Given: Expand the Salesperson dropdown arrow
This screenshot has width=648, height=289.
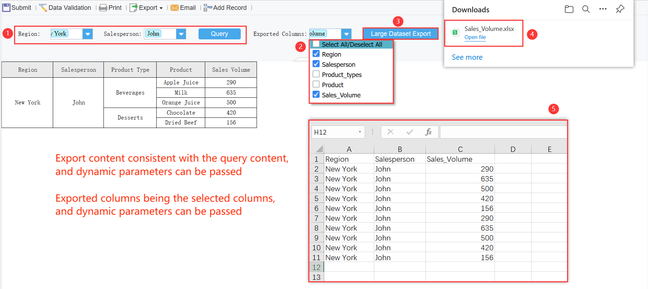Looking at the screenshot, I should click(x=181, y=34).
